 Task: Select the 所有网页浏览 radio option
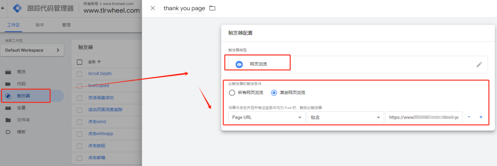pyautogui.click(x=232, y=93)
